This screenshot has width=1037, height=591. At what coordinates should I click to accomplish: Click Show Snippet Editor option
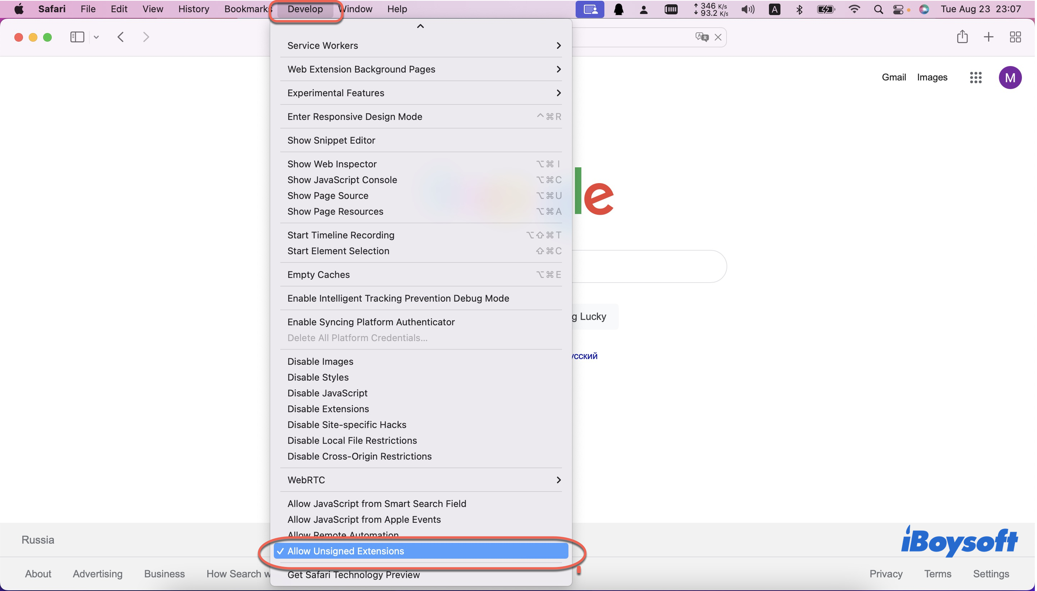click(331, 140)
